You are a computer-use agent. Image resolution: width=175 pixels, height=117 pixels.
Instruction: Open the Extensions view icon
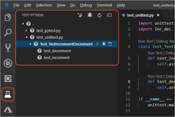[x=8, y=79]
